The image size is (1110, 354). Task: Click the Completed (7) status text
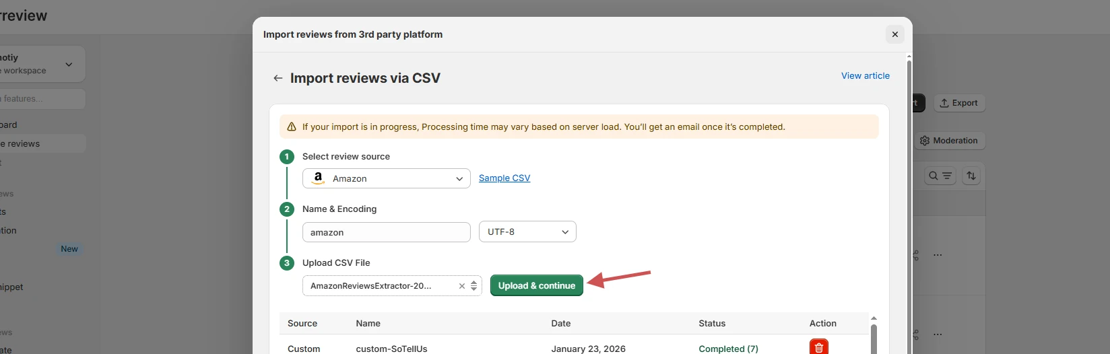tap(729, 349)
